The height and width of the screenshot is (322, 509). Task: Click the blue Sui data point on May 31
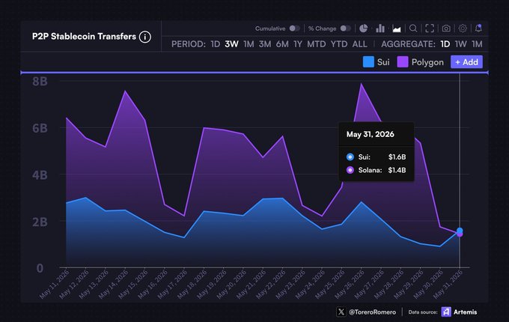point(460,231)
